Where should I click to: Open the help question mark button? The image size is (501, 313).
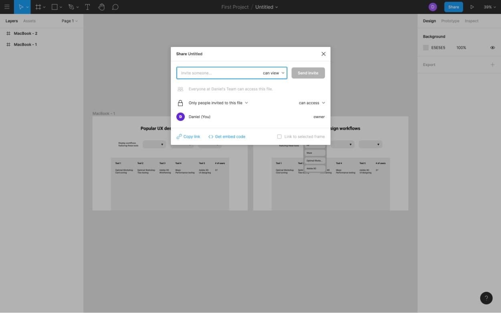click(486, 298)
